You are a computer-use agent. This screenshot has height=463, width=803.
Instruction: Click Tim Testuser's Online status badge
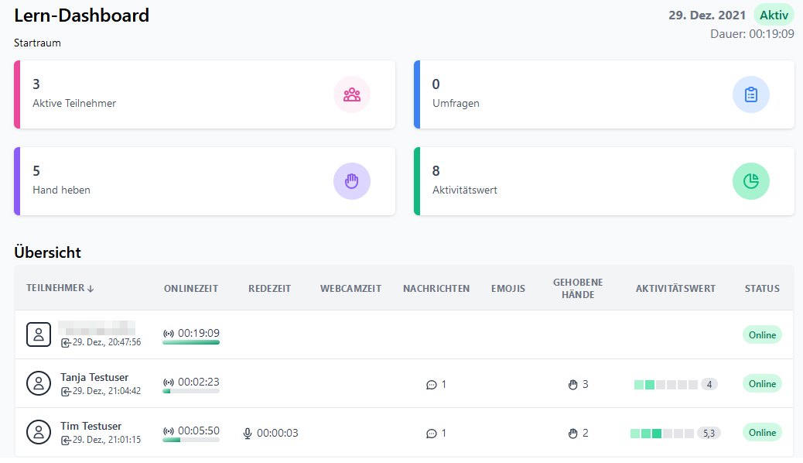[x=762, y=432]
